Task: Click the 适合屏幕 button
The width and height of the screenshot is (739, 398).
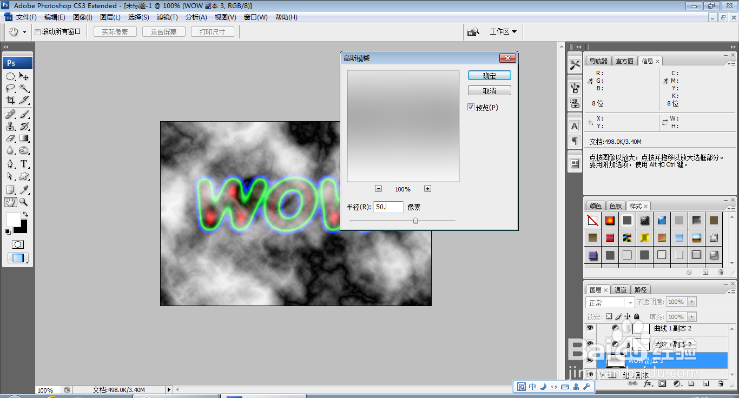Action: pos(163,32)
